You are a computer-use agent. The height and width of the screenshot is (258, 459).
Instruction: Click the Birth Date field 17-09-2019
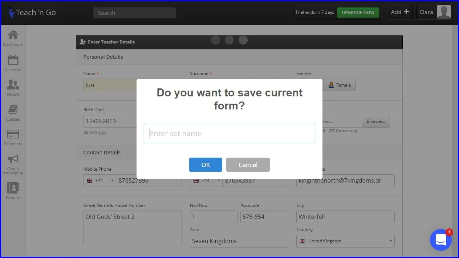click(x=110, y=121)
